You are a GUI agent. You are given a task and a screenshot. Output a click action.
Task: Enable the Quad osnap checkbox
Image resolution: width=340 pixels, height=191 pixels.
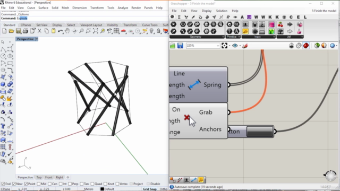(x=92, y=184)
